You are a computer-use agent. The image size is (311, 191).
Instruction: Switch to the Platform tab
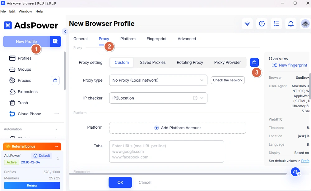128,39
